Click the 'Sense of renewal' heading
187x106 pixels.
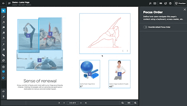(40, 81)
